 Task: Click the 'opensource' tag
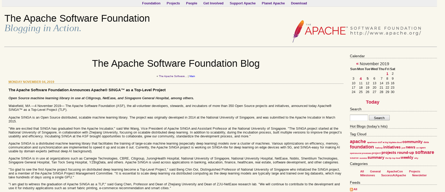click(355, 153)
